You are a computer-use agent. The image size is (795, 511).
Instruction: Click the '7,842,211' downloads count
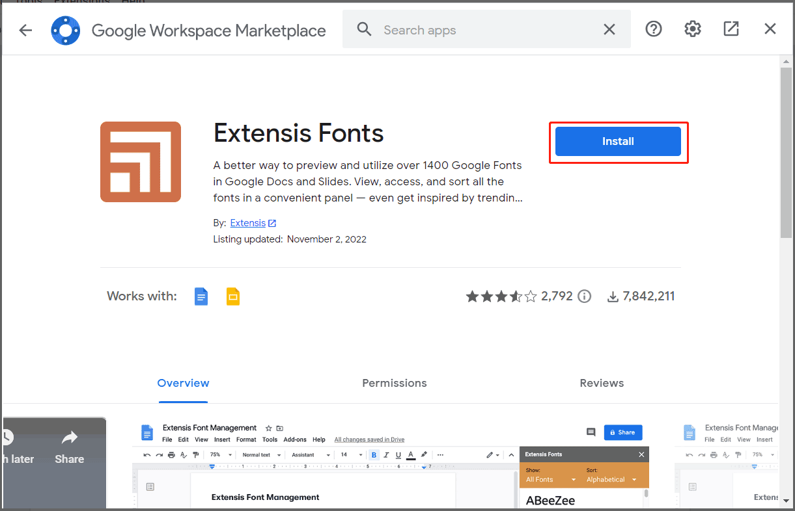pos(649,296)
